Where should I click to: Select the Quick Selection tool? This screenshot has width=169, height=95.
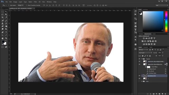[6, 15]
